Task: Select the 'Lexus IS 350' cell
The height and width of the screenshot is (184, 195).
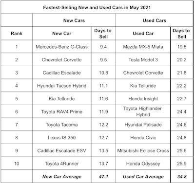Action: (62, 138)
